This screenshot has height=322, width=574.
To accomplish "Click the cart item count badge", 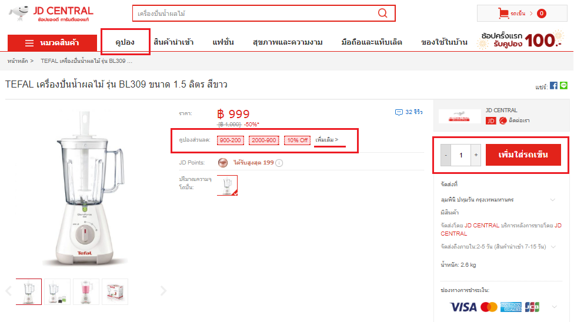I will 542,14.
